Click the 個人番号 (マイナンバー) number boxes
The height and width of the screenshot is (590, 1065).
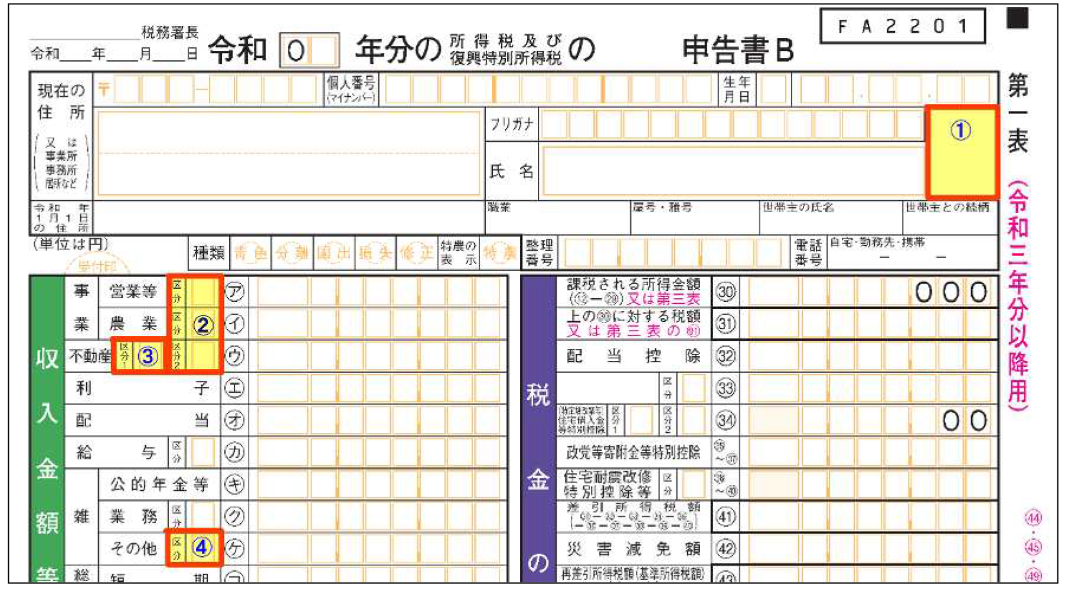click(550, 89)
